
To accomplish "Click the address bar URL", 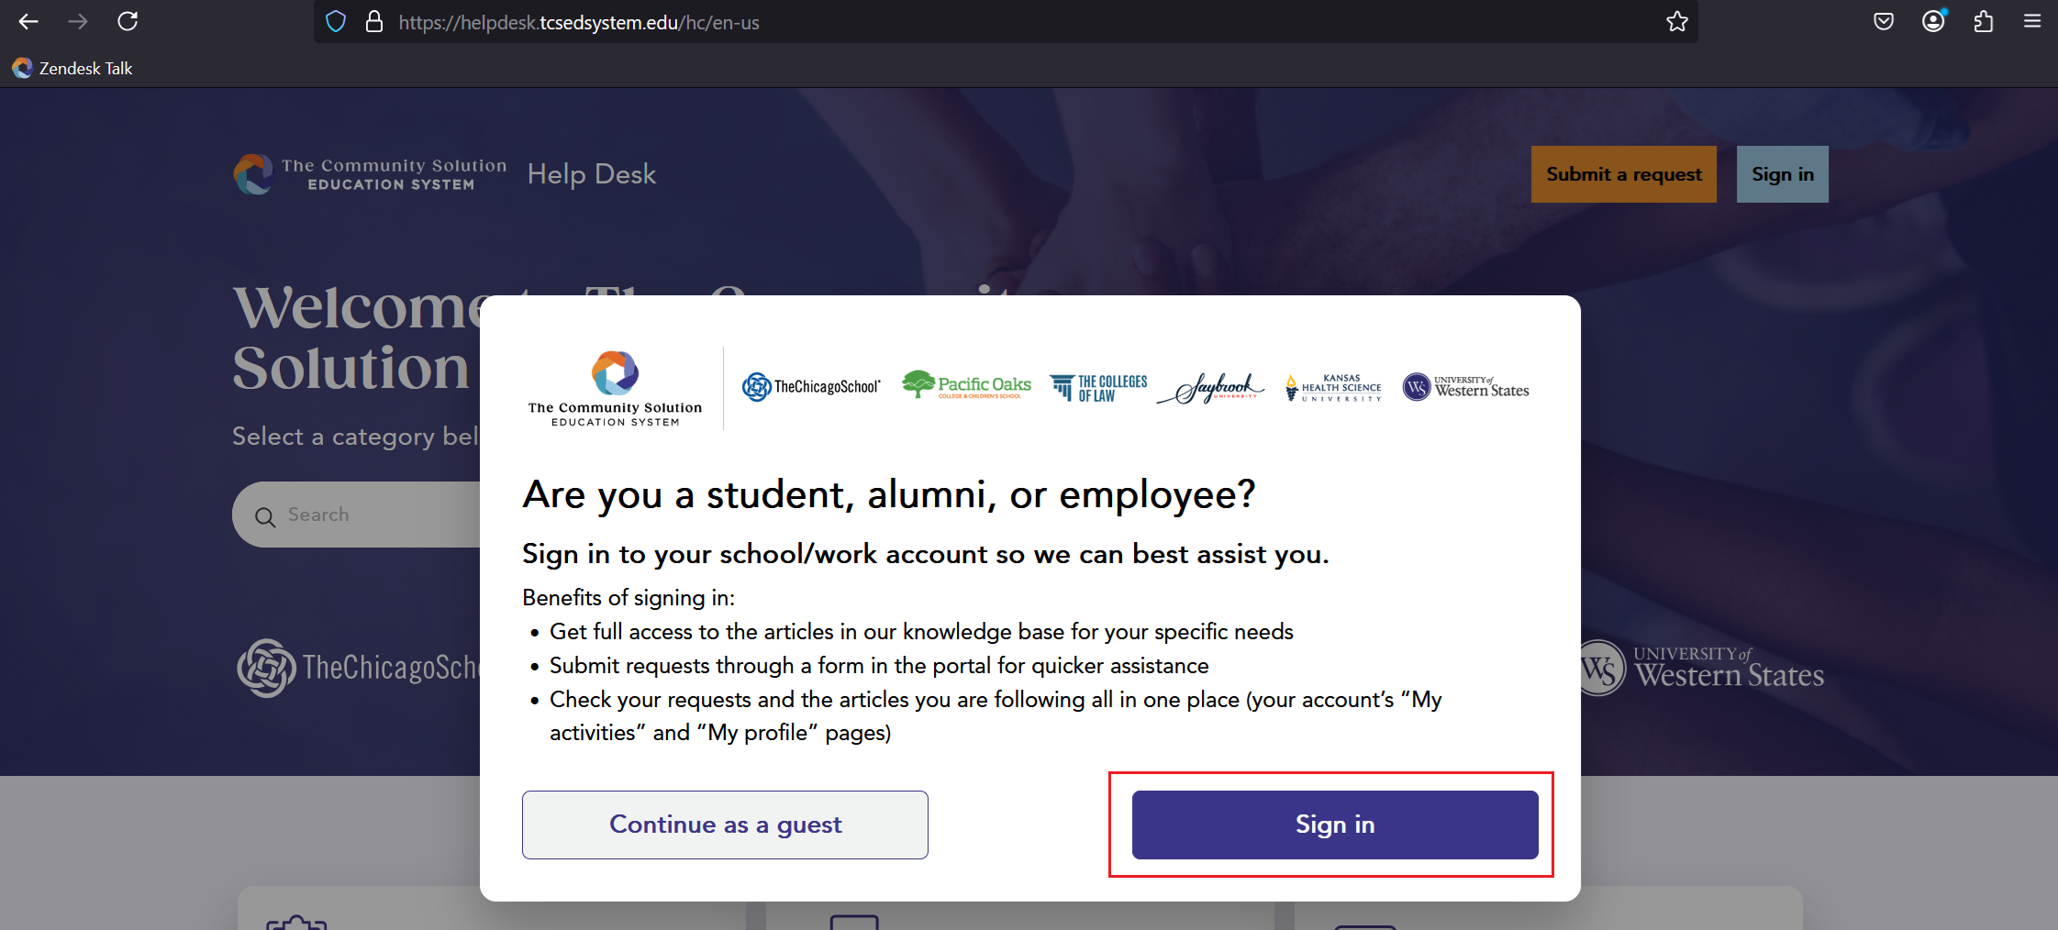I will [x=579, y=22].
